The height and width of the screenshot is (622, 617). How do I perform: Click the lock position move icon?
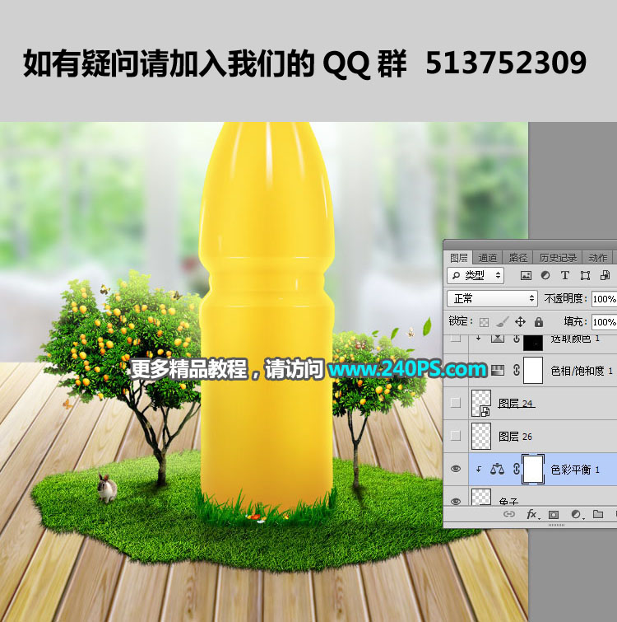coord(521,322)
